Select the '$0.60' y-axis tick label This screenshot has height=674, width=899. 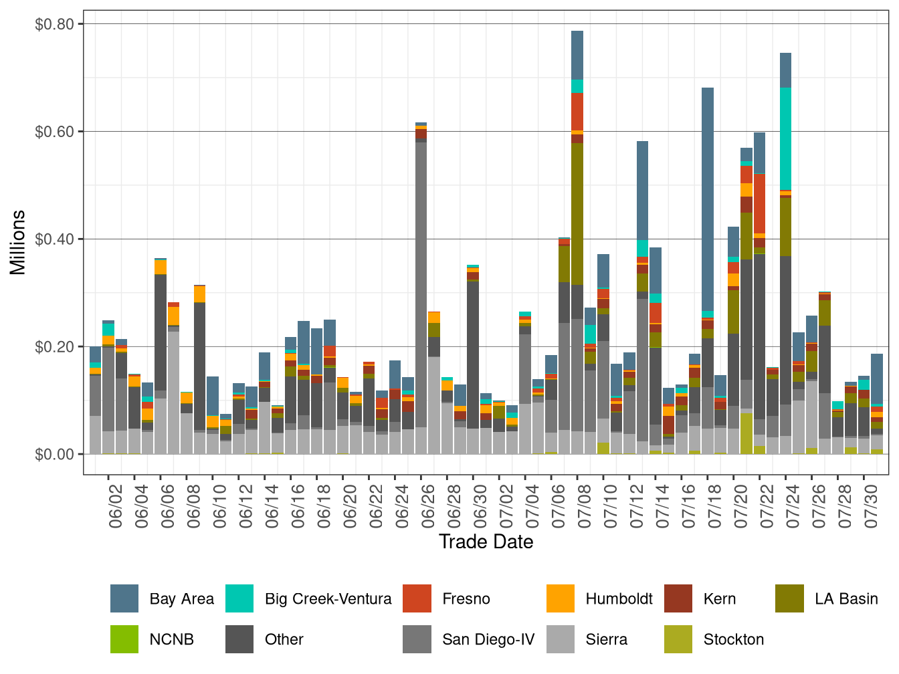tap(55, 132)
